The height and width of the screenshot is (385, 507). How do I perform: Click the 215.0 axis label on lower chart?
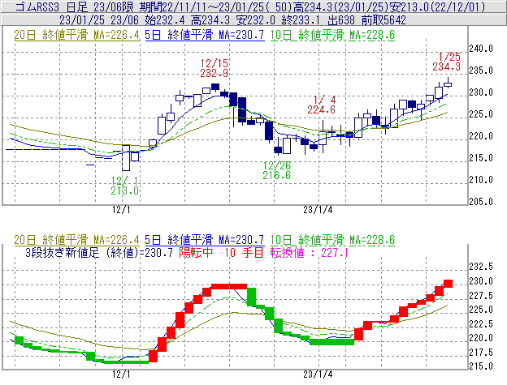(481, 366)
